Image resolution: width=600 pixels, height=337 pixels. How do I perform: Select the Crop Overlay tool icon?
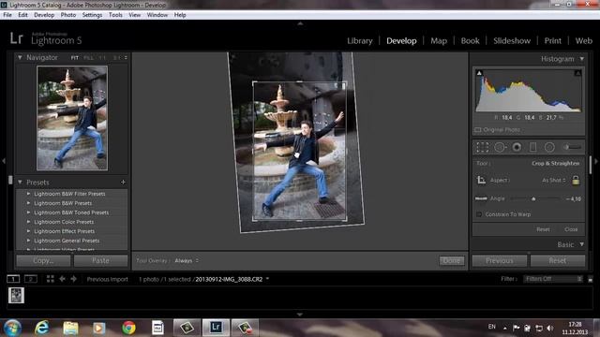pos(482,147)
